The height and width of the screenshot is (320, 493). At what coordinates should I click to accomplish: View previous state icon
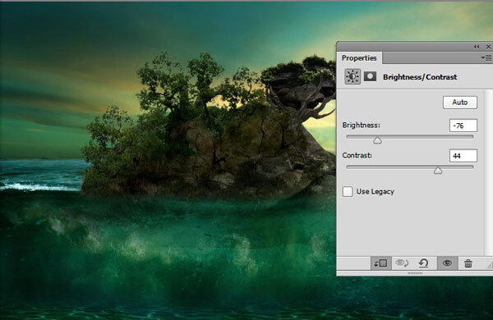402,263
